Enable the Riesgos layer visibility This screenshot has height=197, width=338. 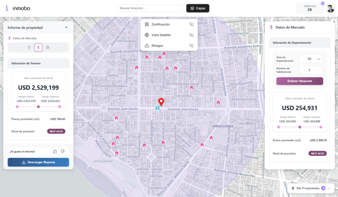click(191, 45)
